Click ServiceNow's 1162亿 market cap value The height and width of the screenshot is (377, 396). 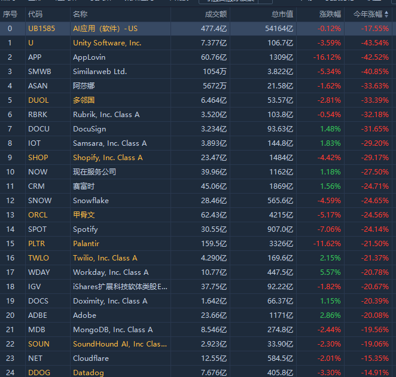point(281,172)
